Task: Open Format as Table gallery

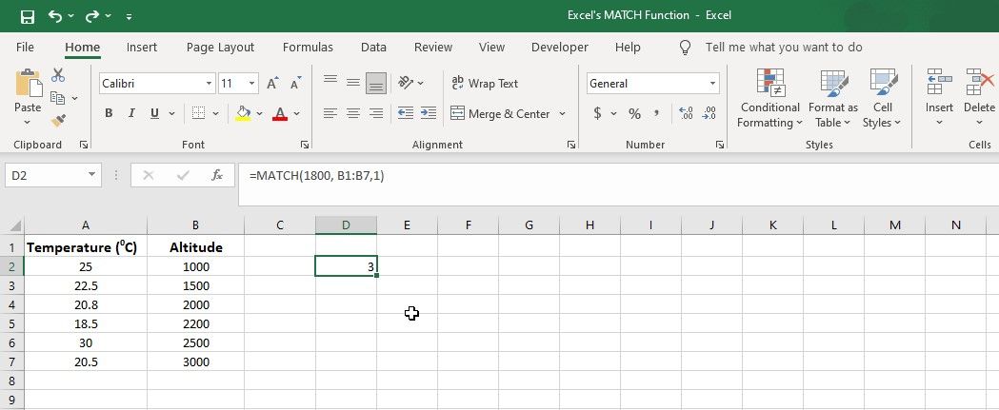Action: coord(832,99)
